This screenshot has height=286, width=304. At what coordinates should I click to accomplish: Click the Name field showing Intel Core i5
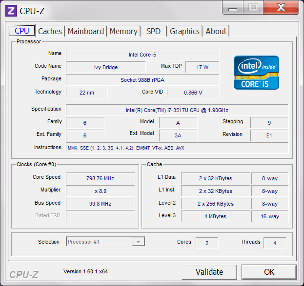coord(142,55)
